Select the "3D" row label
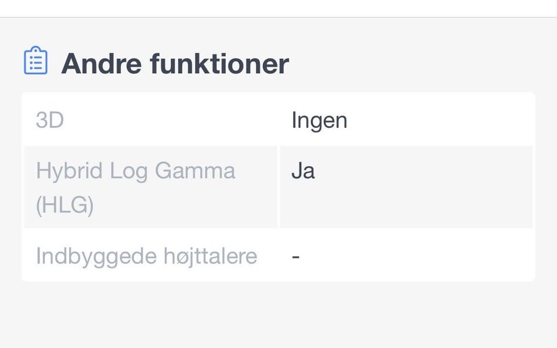Viewport: 557px width, 348px height. (x=49, y=120)
